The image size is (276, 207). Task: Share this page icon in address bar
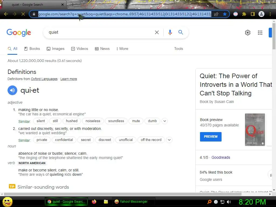click(x=216, y=14)
